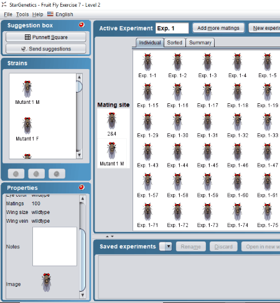Click the Strains list scroll up arrow
The height and width of the screenshot is (303, 280).
(79, 77)
